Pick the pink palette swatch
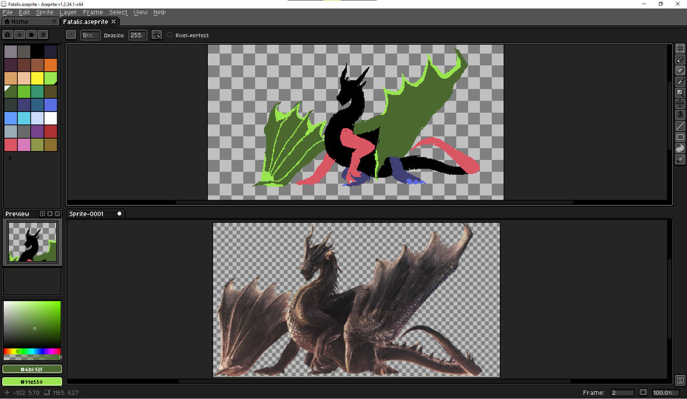This screenshot has width=687, height=399. pos(25,145)
